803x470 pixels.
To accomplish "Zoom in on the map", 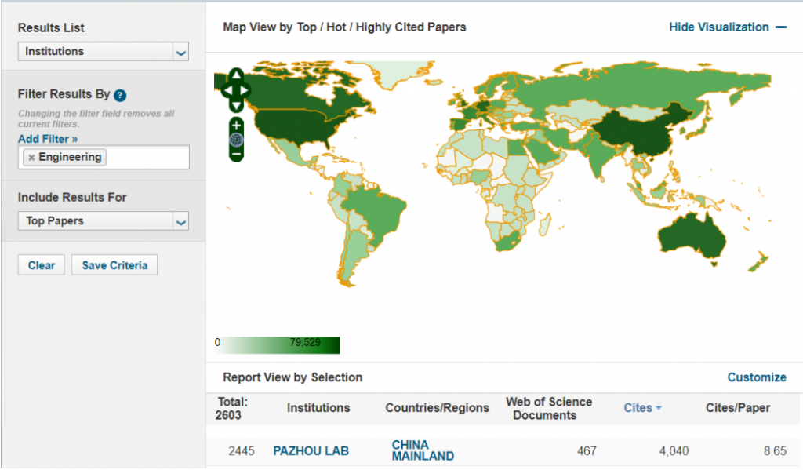I will point(237,126).
